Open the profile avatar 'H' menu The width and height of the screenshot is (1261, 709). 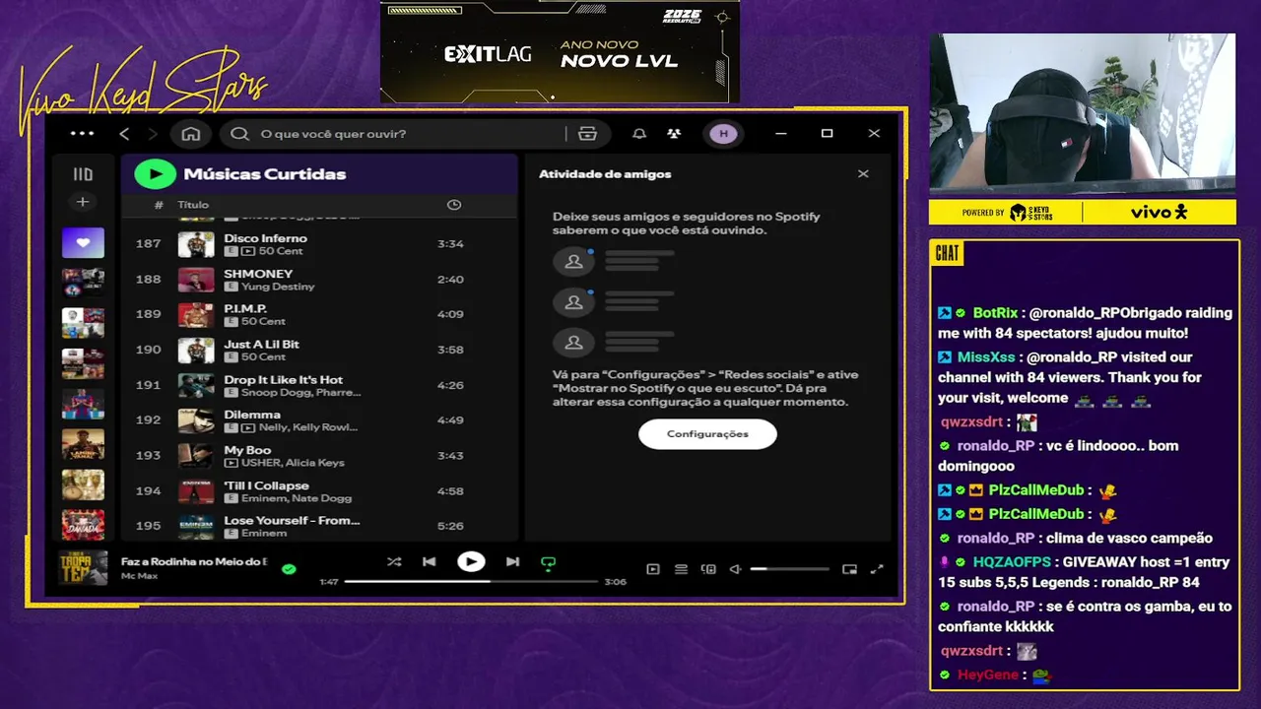tap(724, 134)
